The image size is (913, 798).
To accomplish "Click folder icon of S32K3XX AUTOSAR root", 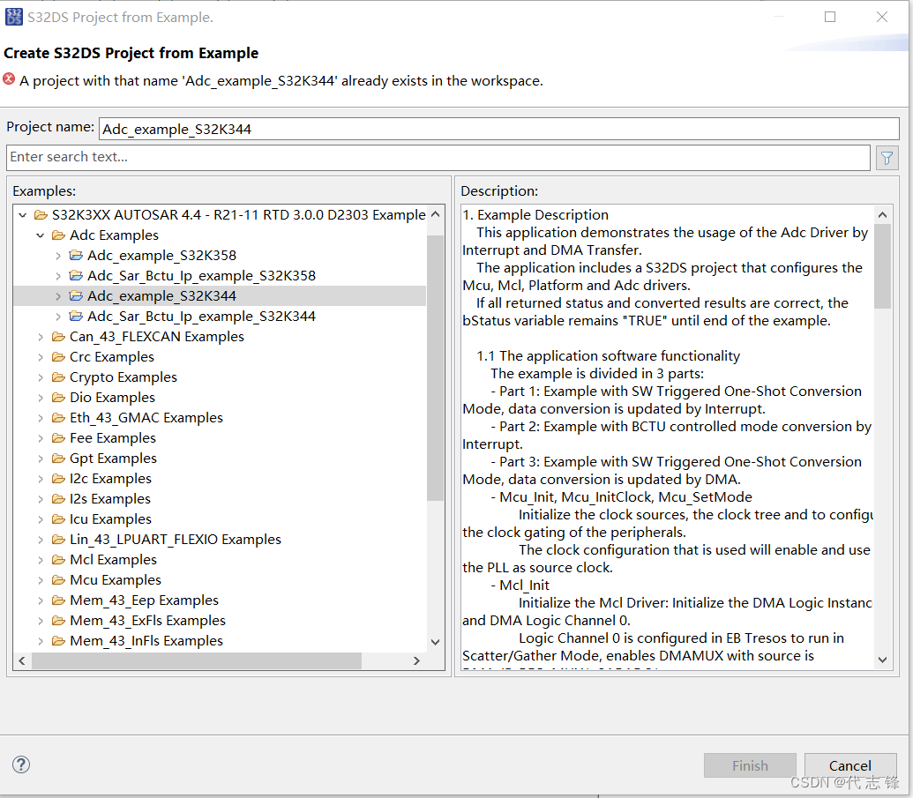I will (41, 215).
